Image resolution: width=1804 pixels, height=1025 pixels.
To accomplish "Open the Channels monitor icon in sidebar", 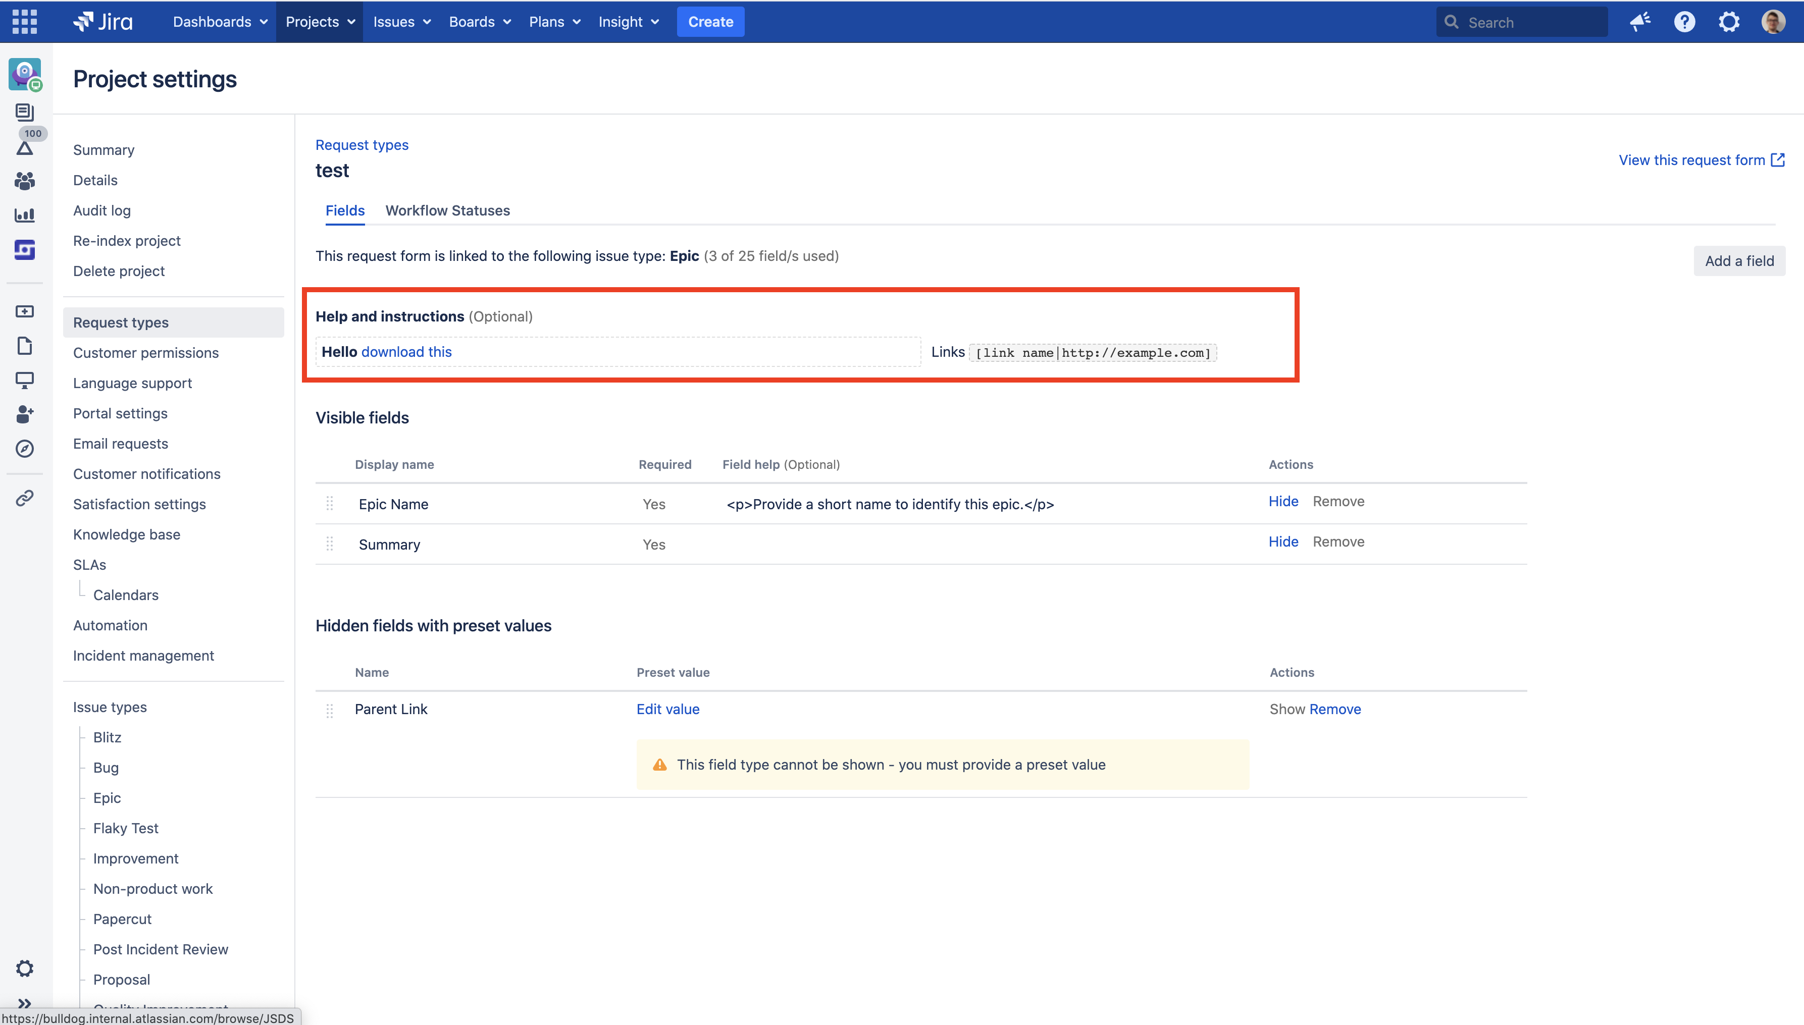I will 25,380.
